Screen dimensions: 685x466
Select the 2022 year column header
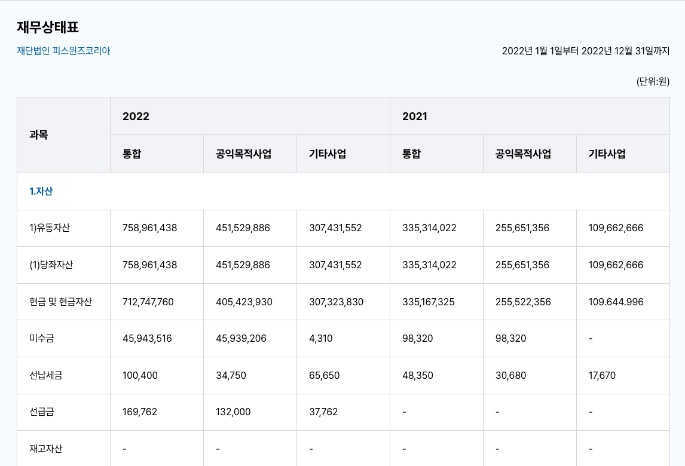[x=136, y=116]
